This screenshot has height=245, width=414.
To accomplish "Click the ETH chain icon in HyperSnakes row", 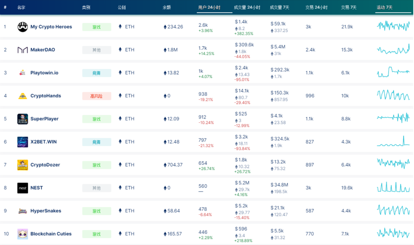I will tap(120, 211).
